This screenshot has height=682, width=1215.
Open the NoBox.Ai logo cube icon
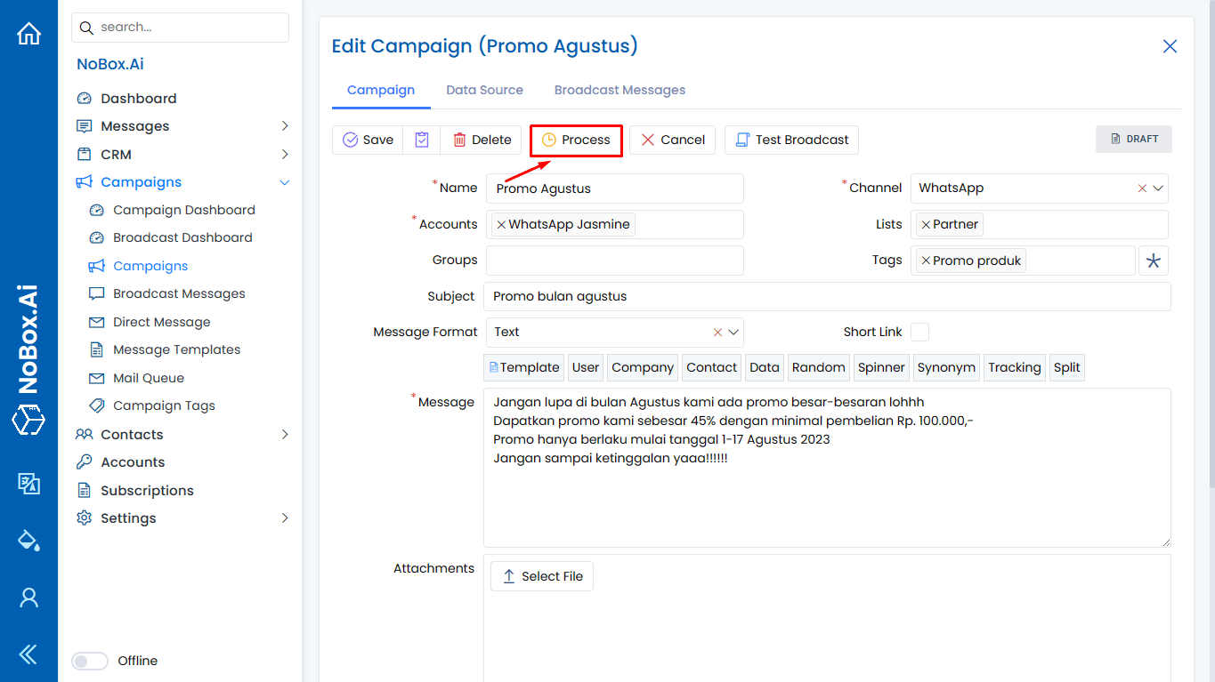pyautogui.click(x=28, y=420)
